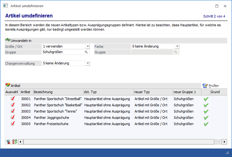Uncheck Auswahl checkbox for article 30001
Viewport: 232px width, 157px height.
point(12,99)
